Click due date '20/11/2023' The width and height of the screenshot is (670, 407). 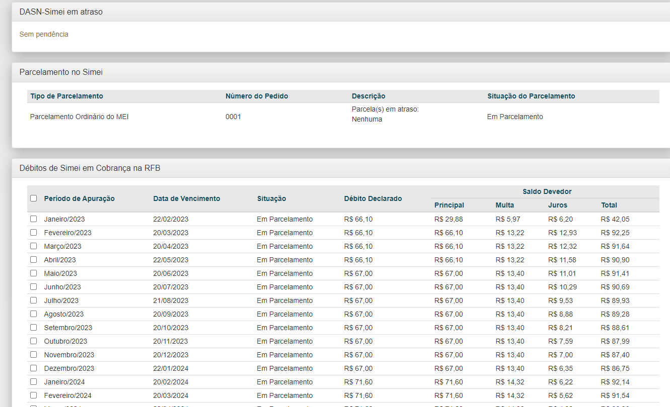(171, 341)
